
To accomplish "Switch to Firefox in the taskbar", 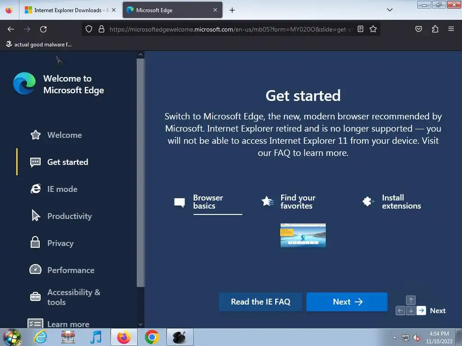I will click(x=124, y=337).
